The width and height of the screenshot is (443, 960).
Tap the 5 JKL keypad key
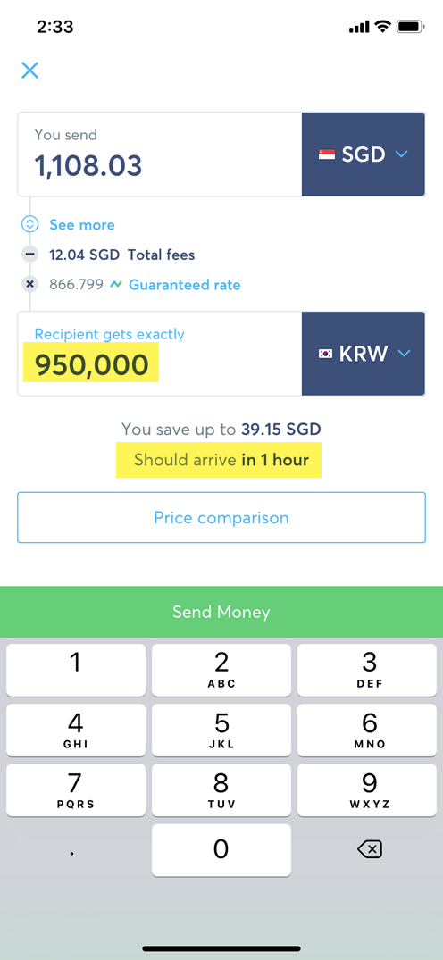click(x=221, y=730)
